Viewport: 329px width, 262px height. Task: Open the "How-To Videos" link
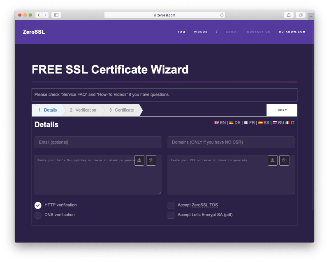pos(112,95)
